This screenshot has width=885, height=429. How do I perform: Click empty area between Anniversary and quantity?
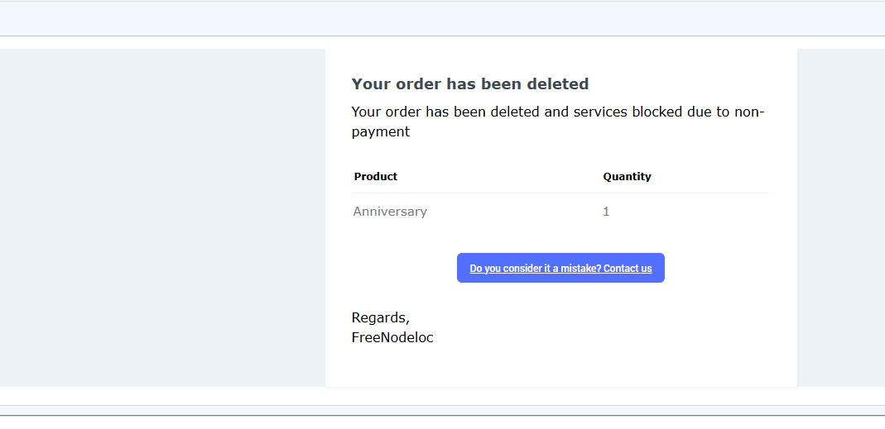tap(513, 212)
